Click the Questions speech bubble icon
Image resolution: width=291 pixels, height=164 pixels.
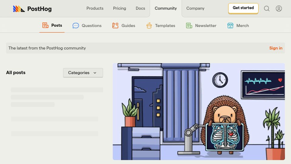pyautogui.click(x=76, y=26)
